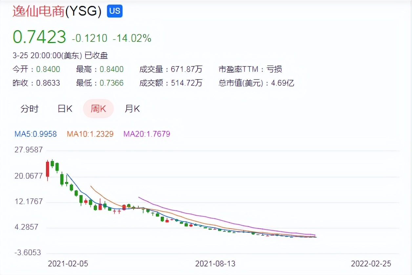Click the 昨收 value 0.8633
Image resolution: width=412 pixels, height=275 pixels.
tap(48, 83)
